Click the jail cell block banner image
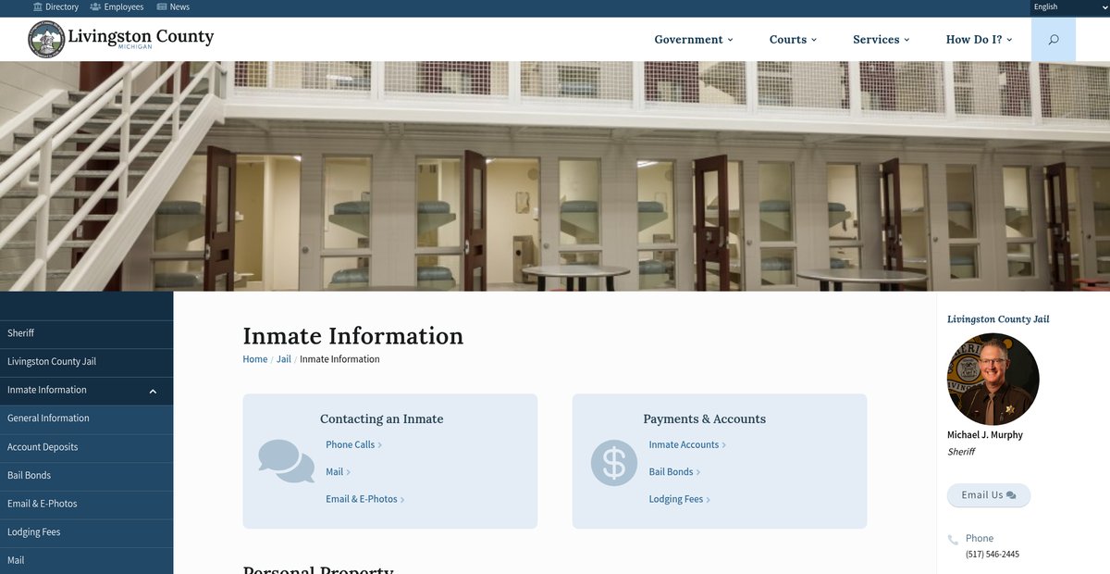This screenshot has width=1110, height=574. click(x=555, y=176)
